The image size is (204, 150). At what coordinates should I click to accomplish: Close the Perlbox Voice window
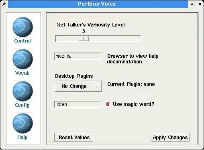tap(200, 4)
